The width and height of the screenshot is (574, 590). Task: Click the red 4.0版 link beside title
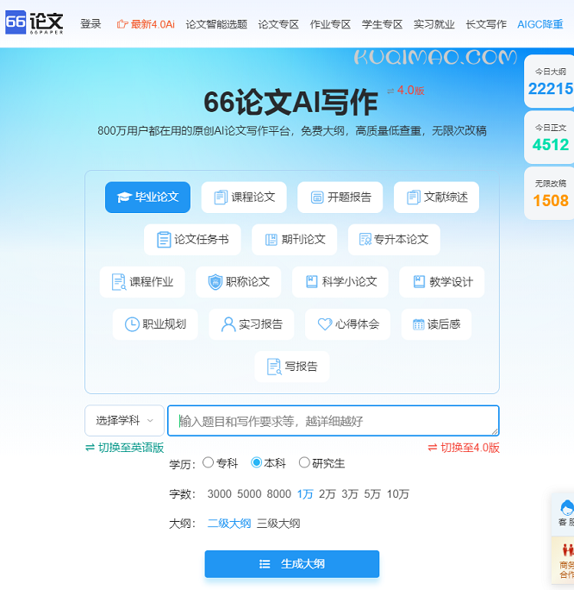(x=411, y=91)
